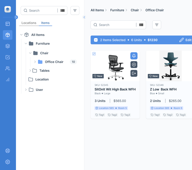Expand the Office Chair tree folder
192x170 pixels.
[35, 62]
